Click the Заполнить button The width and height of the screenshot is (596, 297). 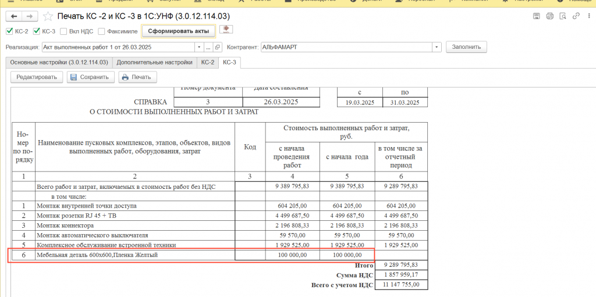tap(466, 47)
